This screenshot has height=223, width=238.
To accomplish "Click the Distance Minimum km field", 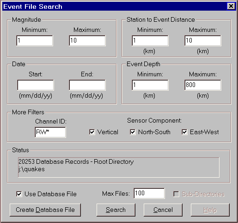I will pyautogui.click(x=150, y=41).
